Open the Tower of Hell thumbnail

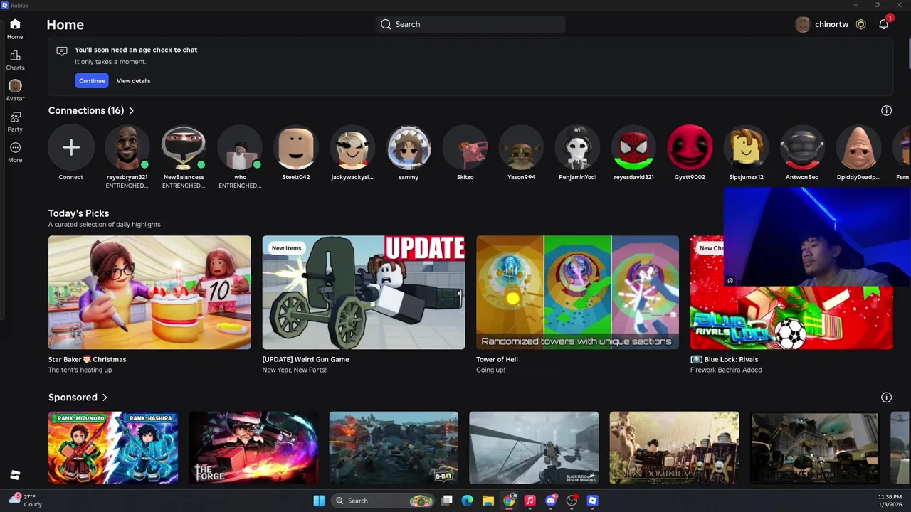click(578, 292)
